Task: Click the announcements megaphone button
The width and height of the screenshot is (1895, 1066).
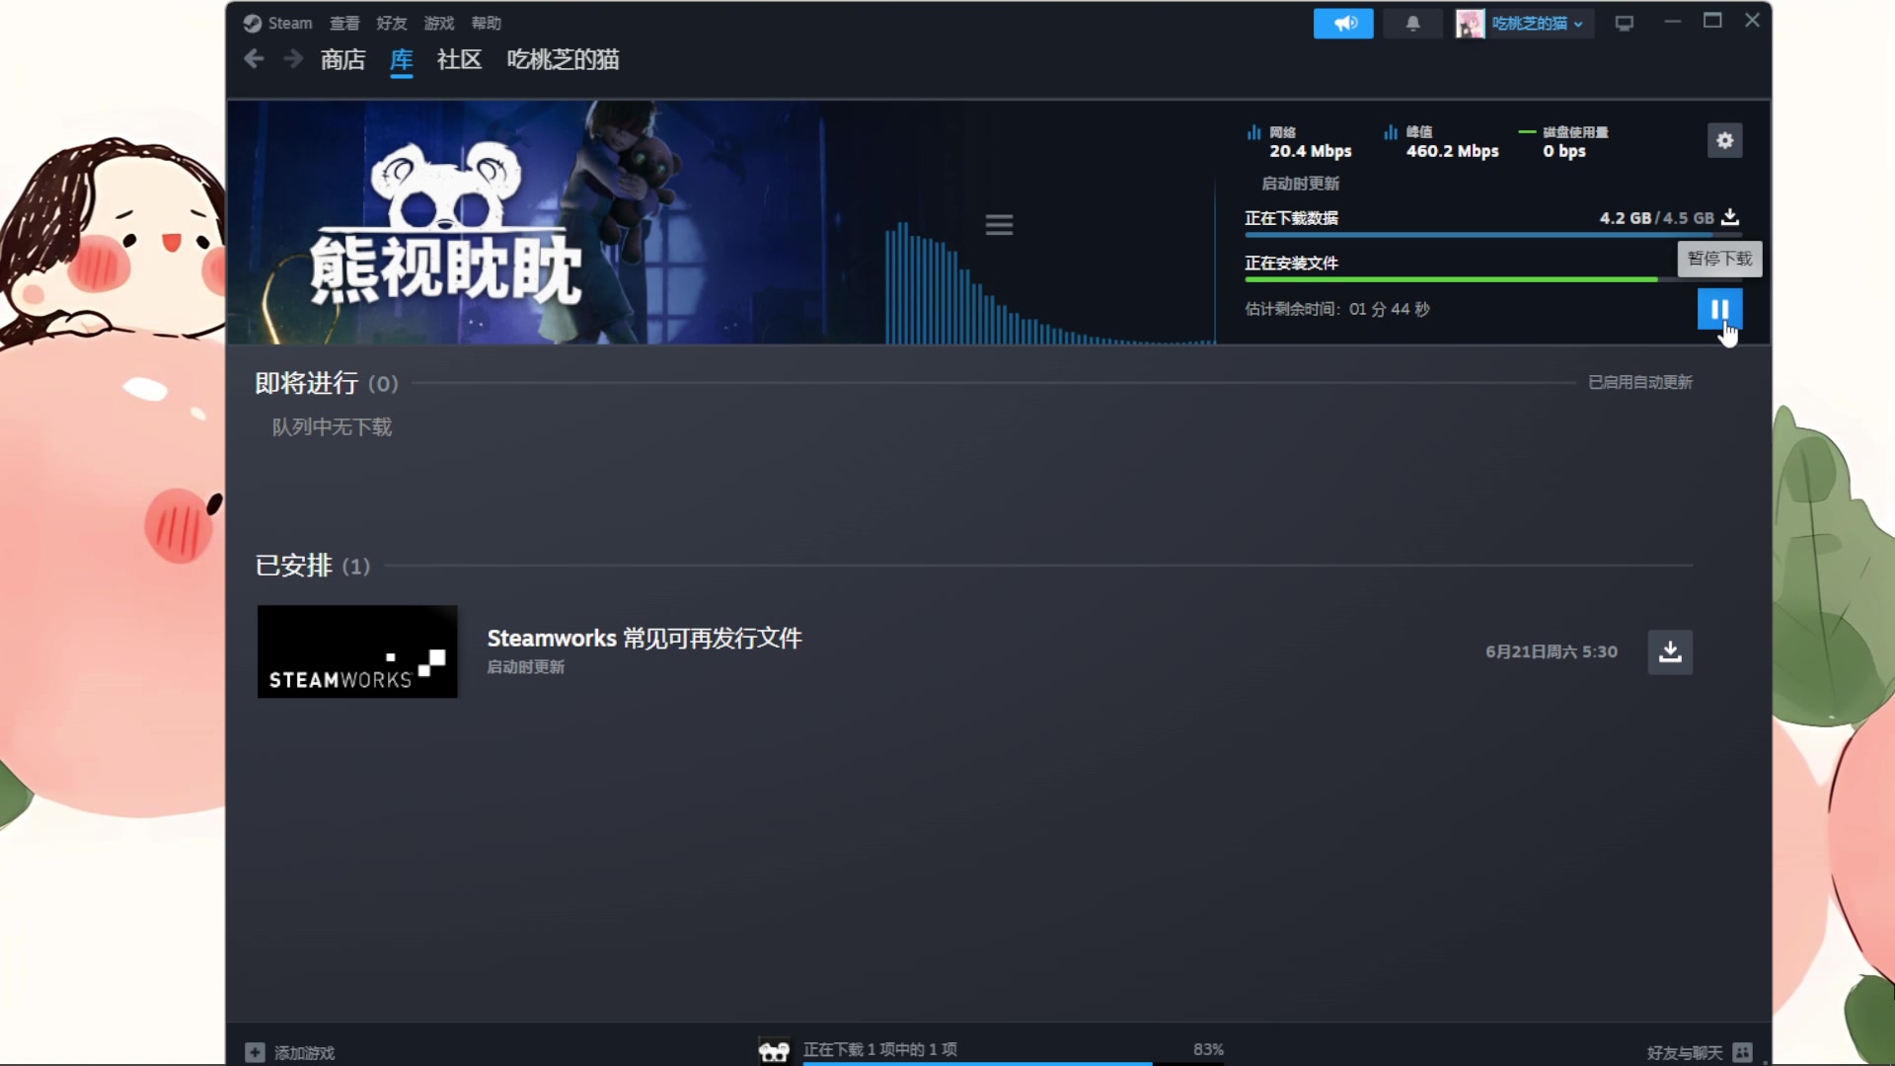Action: click(1343, 23)
